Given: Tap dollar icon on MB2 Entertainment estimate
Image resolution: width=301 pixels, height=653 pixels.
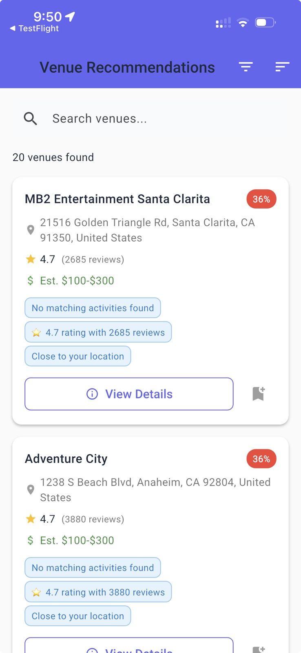Looking at the screenshot, I should [31, 281].
